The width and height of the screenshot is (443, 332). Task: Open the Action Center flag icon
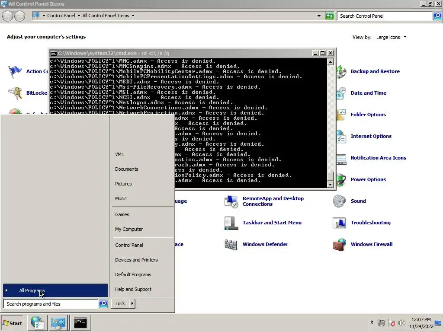click(15, 71)
